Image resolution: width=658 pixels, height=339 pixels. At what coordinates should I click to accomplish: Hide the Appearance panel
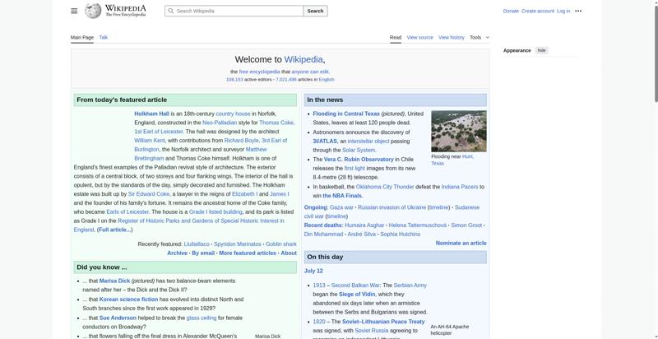pos(542,50)
